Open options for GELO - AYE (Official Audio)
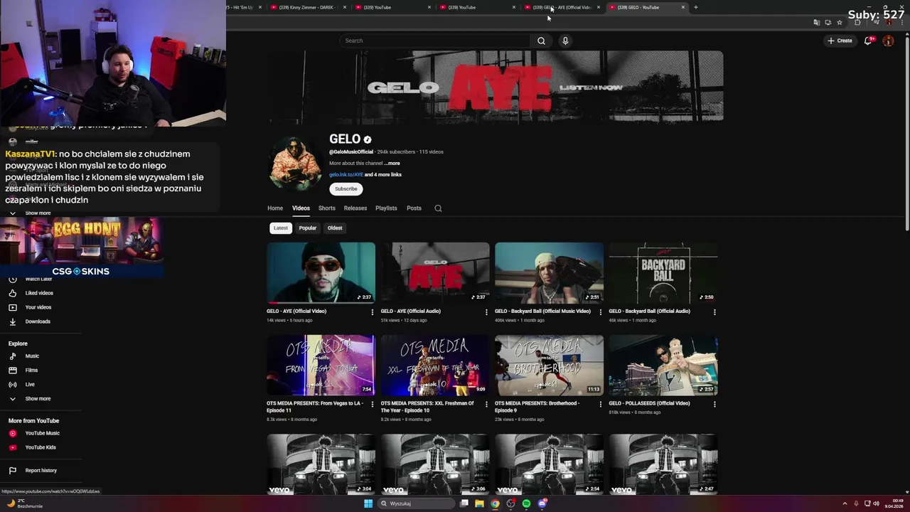Image resolution: width=910 pixels, height=512 pixels. coord(486,311)
